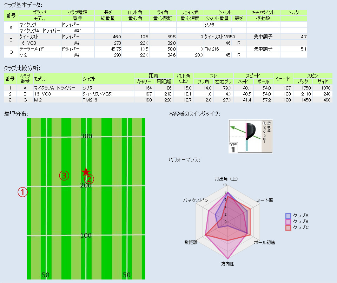Click the マイクラブA ドライバー model in comparison table
The width and height of the screenshot is (337, 283).
coord(55,88)
